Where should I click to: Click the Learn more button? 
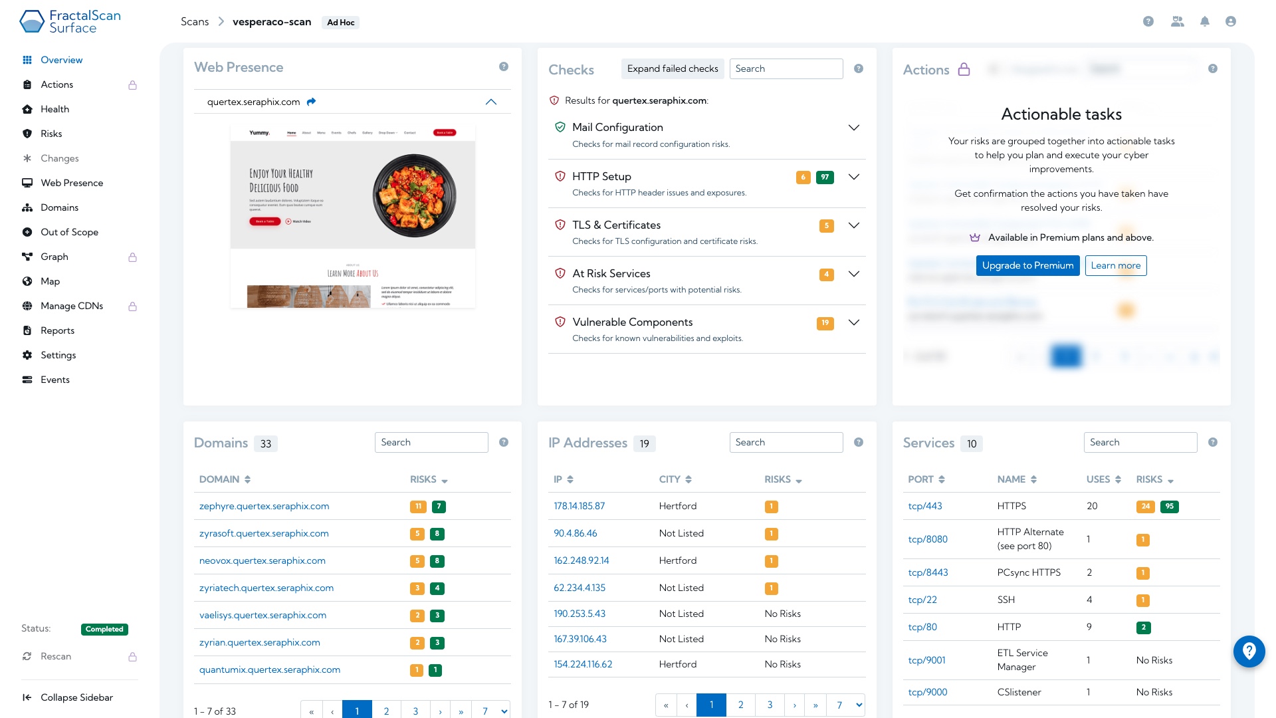coord(1116,265)
